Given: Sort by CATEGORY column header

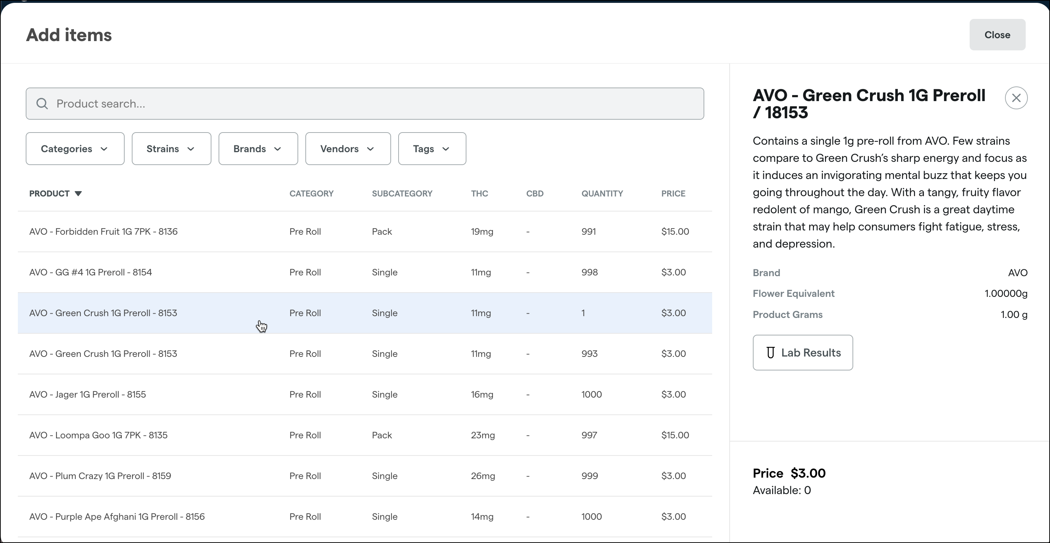Looking at the screenshot, I should [x=311, y=194].
